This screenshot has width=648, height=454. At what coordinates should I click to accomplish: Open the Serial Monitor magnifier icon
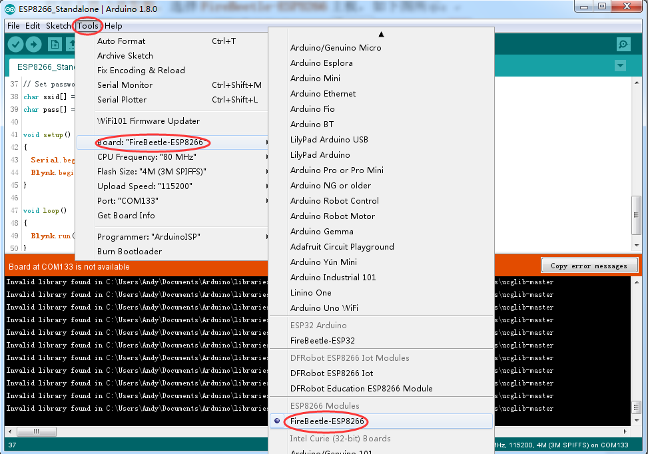pyautogui.click(x=623, y=44)
